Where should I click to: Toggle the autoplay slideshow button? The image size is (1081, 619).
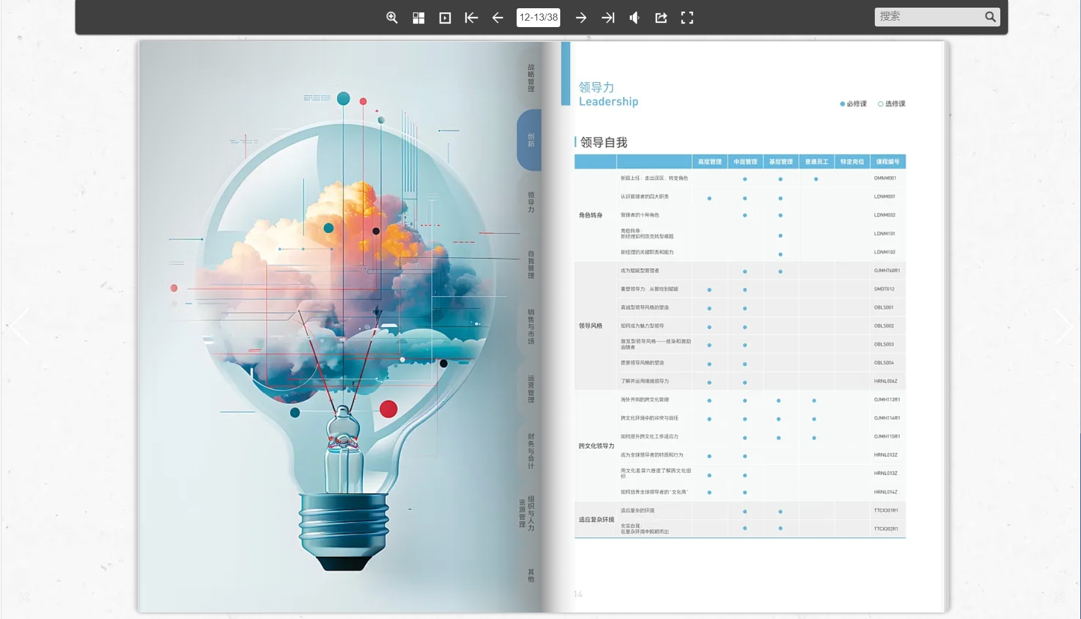(445, 18)
